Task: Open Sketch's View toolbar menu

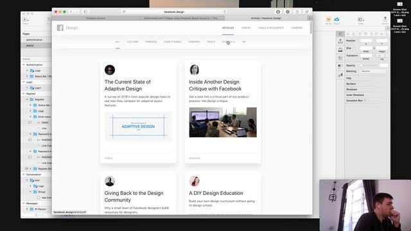Action: point(361,19)
